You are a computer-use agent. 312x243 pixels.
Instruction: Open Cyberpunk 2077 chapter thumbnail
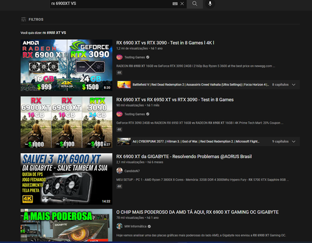coord(124,141)
